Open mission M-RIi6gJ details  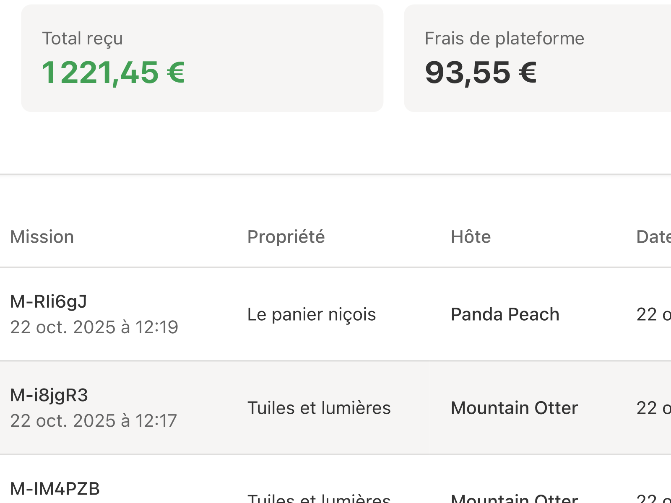point(49,300)
